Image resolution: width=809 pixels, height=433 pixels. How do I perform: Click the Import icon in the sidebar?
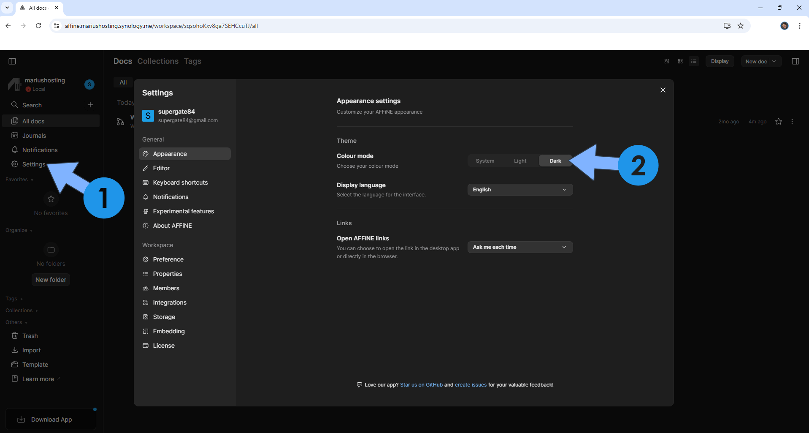point(15,350)
